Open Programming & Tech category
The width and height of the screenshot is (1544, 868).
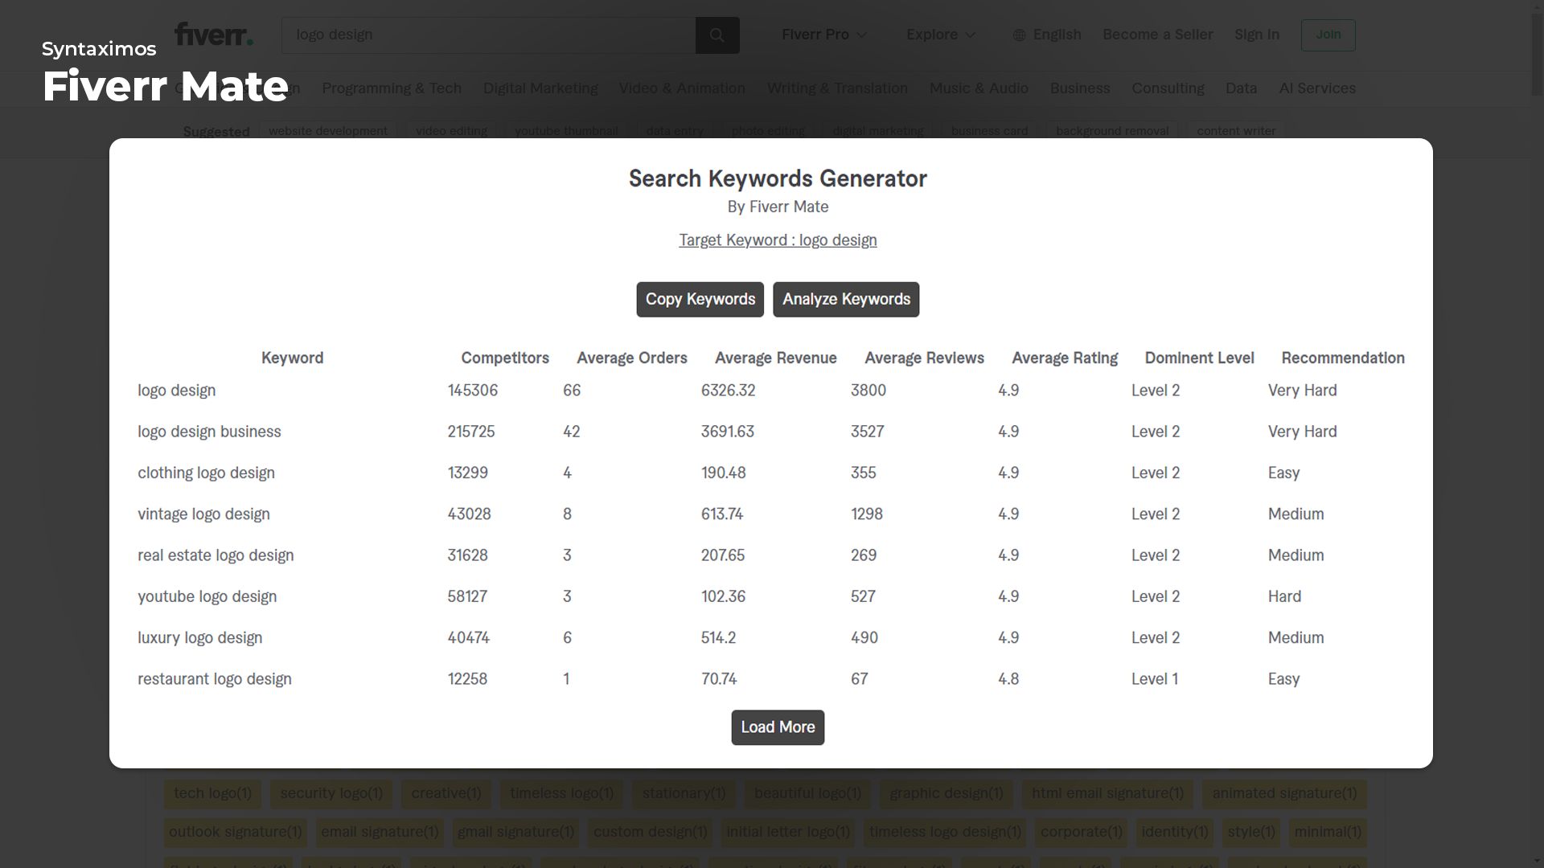pyautogui.click(x=392, y=88)
